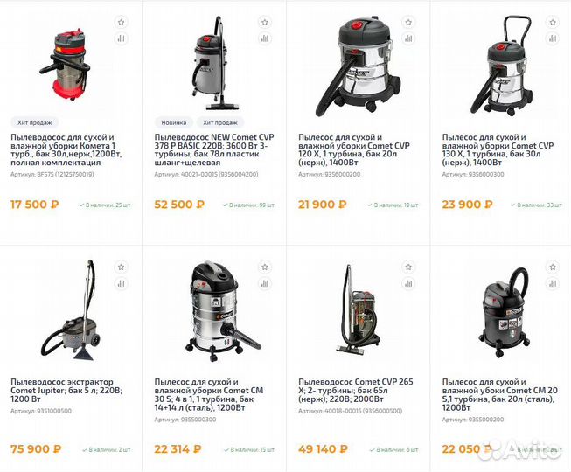The image size is (571, 472).
Task: Compare the Comet CVP 130 X vacuum
Action: tap(553, 38)
